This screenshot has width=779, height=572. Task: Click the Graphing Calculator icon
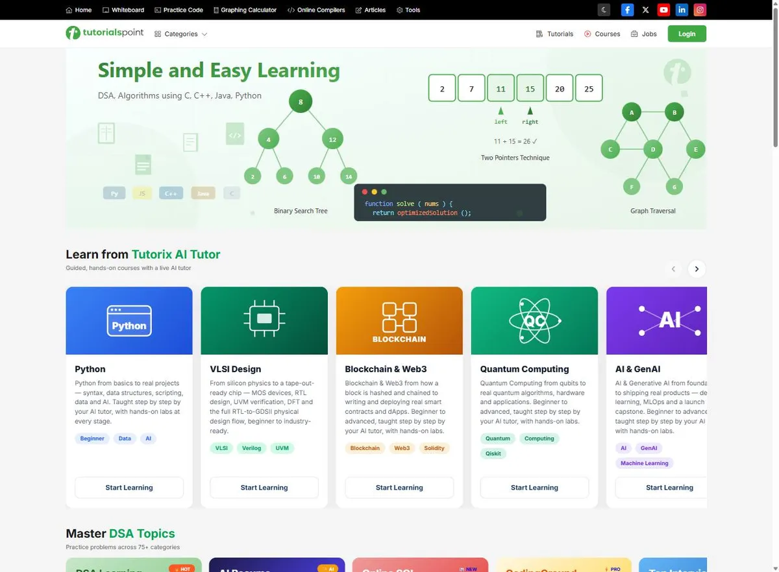[x=216, y=10]
